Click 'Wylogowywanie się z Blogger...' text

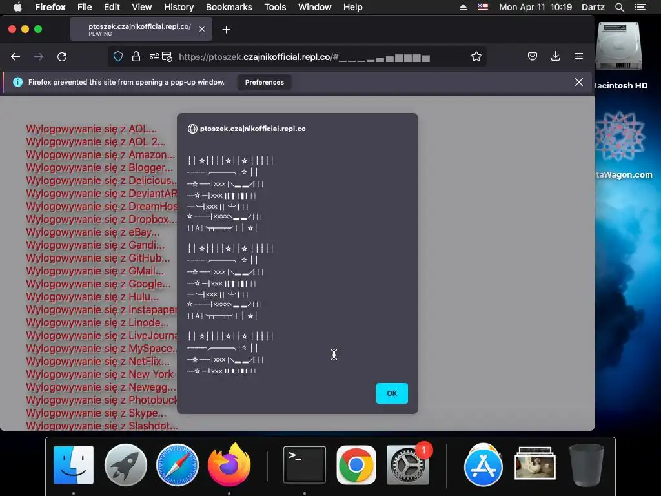[x=99, y=167]
